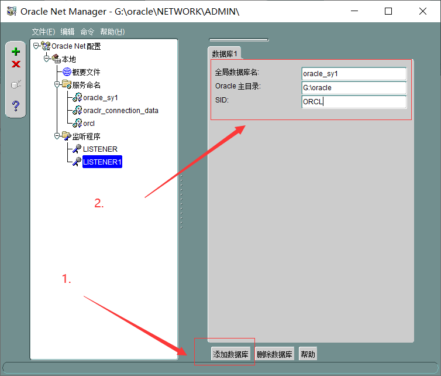The image size is (441, 376).
Task: Close the Oracle Net Manager window
Action: (x=423, y=11)
